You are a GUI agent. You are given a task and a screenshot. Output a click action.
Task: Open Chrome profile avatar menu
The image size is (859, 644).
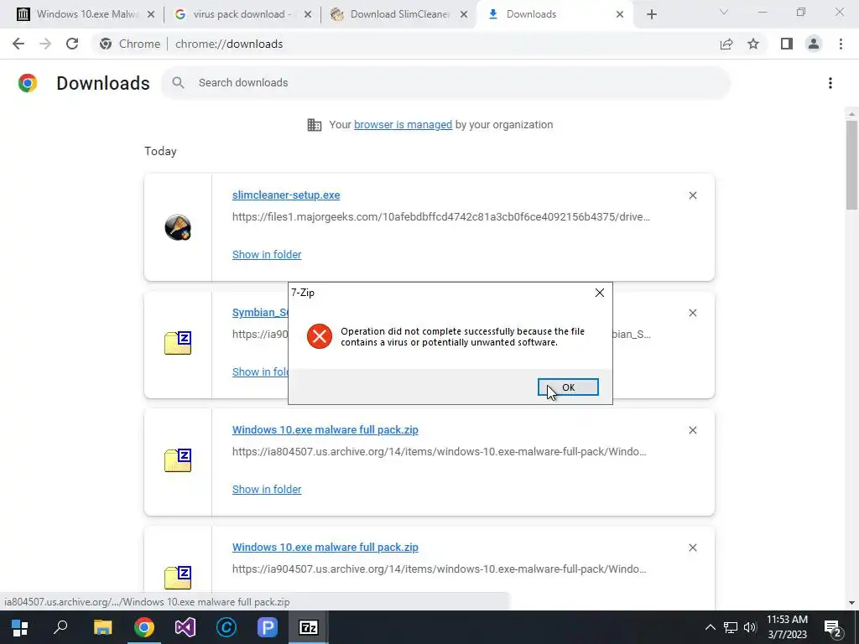814,44
